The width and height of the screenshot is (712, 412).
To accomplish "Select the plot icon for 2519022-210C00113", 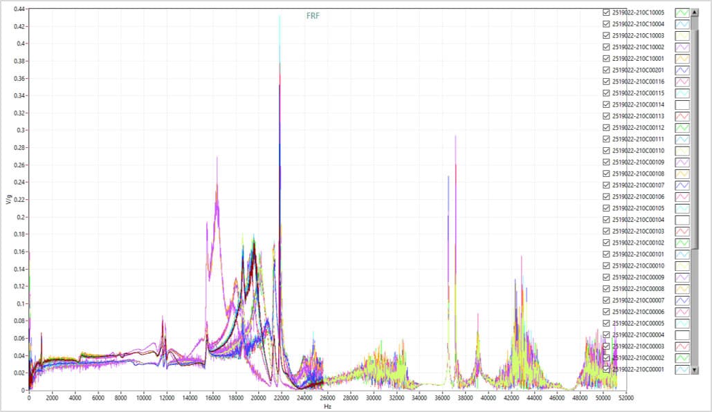I will [x=684, y=116].
